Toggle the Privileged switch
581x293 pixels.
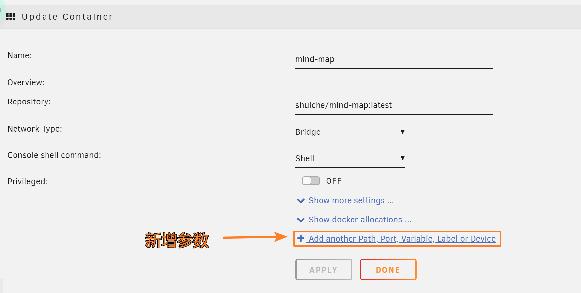coord(311,181)
